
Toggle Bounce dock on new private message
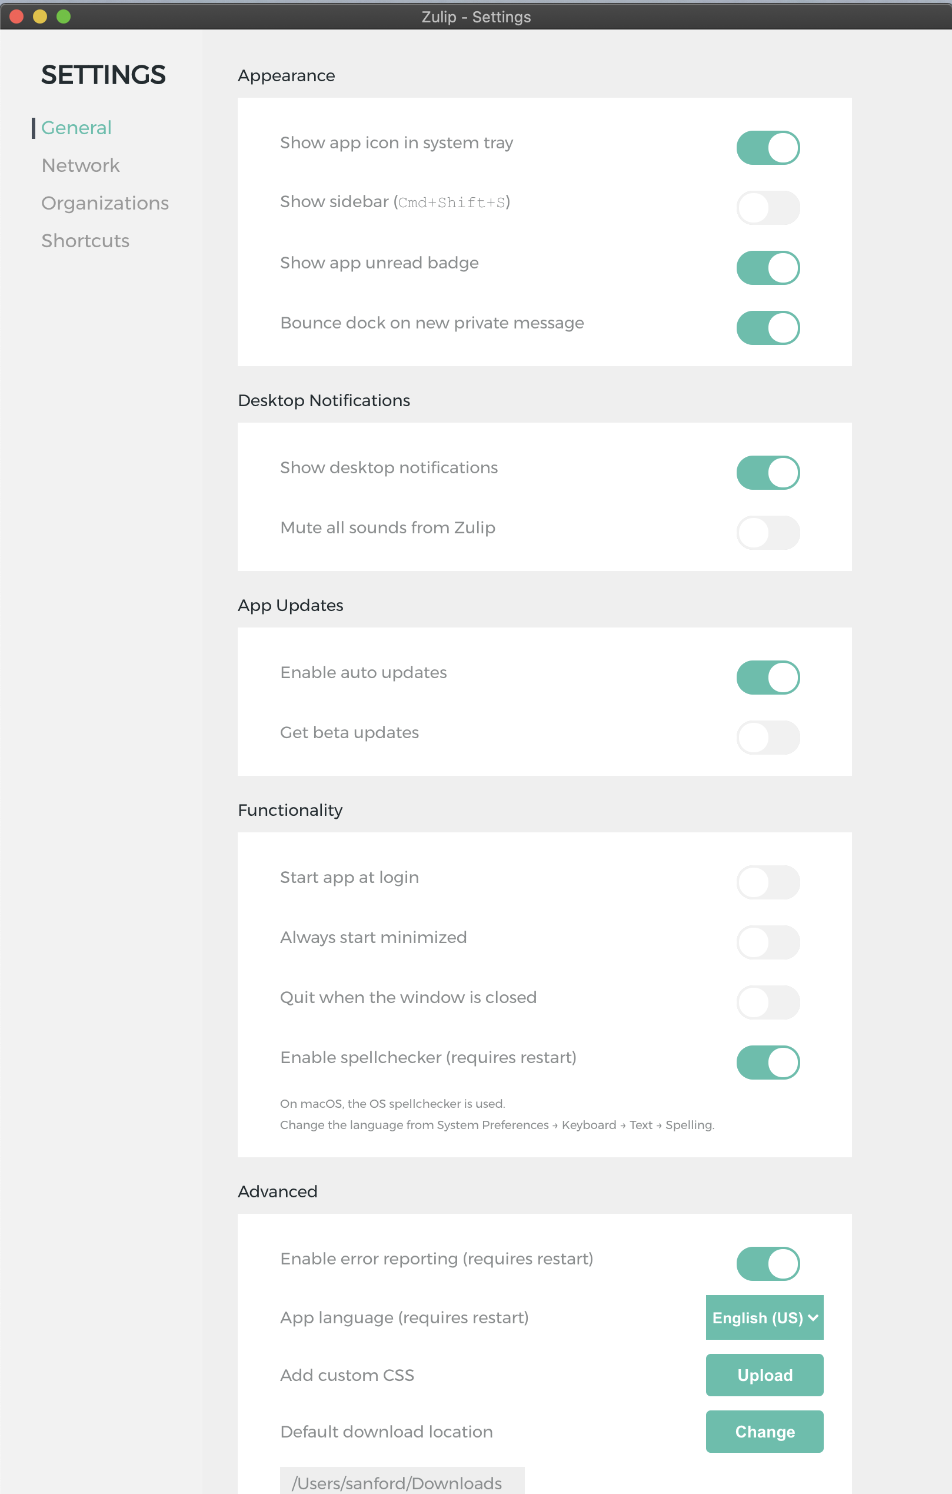pyautogui.click(x=768, y=328)
